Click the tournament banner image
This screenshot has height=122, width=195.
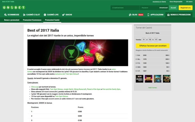[78, 53]
